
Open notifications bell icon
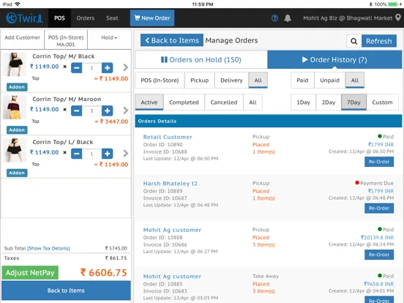coord(288,18)
